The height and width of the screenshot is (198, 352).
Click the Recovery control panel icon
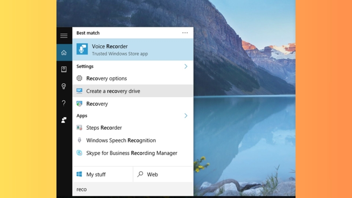coord(79,104)
